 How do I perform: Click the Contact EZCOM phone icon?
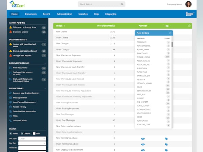tap(10, 121)
